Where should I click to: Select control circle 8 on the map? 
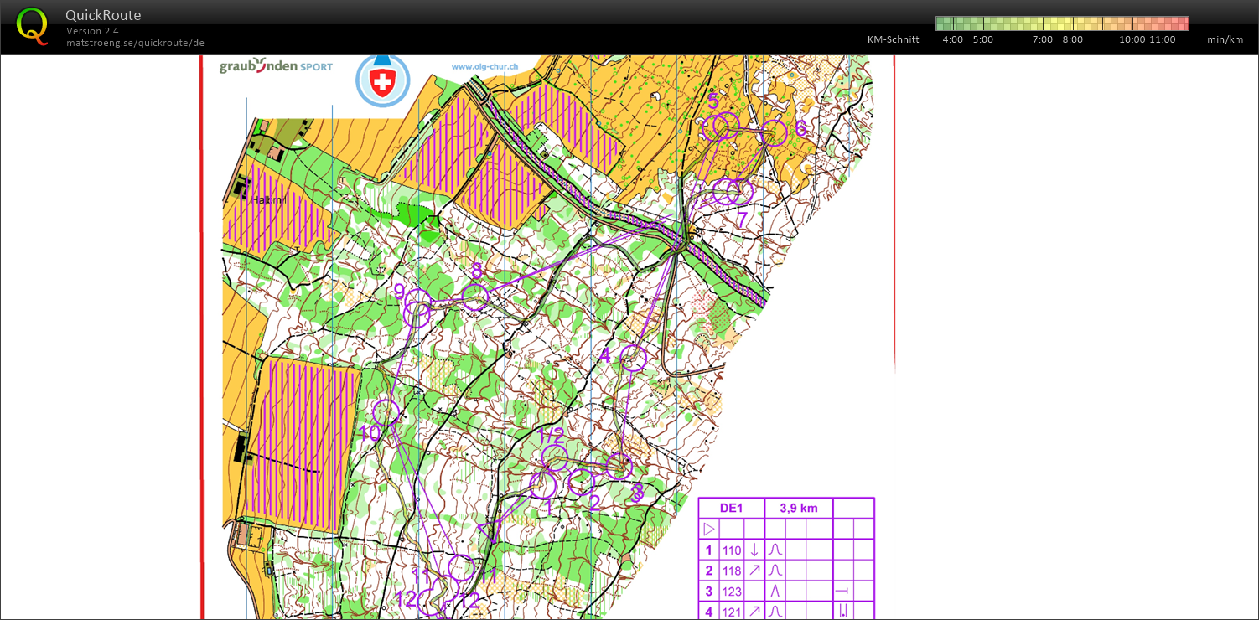[x=474, y=297]
